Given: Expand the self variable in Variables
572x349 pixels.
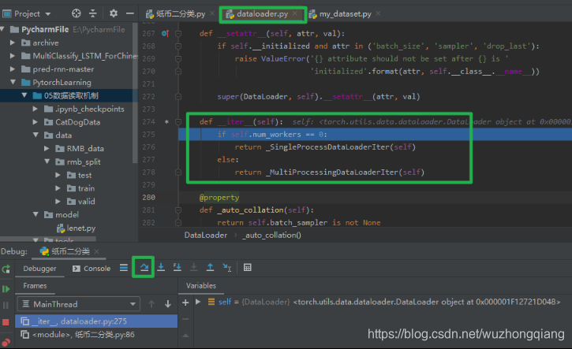Looking at the screenshot, I should [198, 302].
